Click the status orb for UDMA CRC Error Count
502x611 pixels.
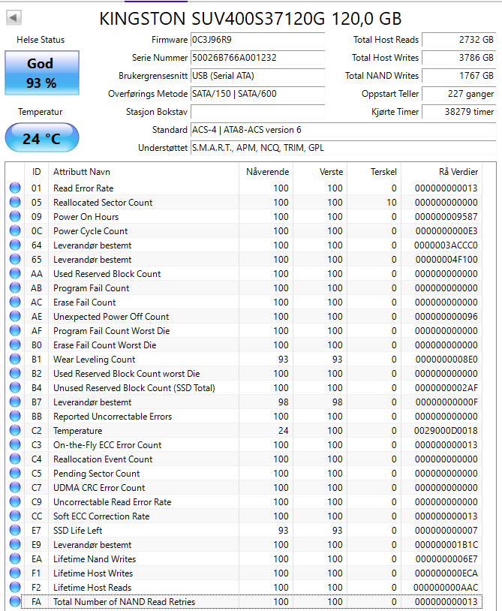15,487
